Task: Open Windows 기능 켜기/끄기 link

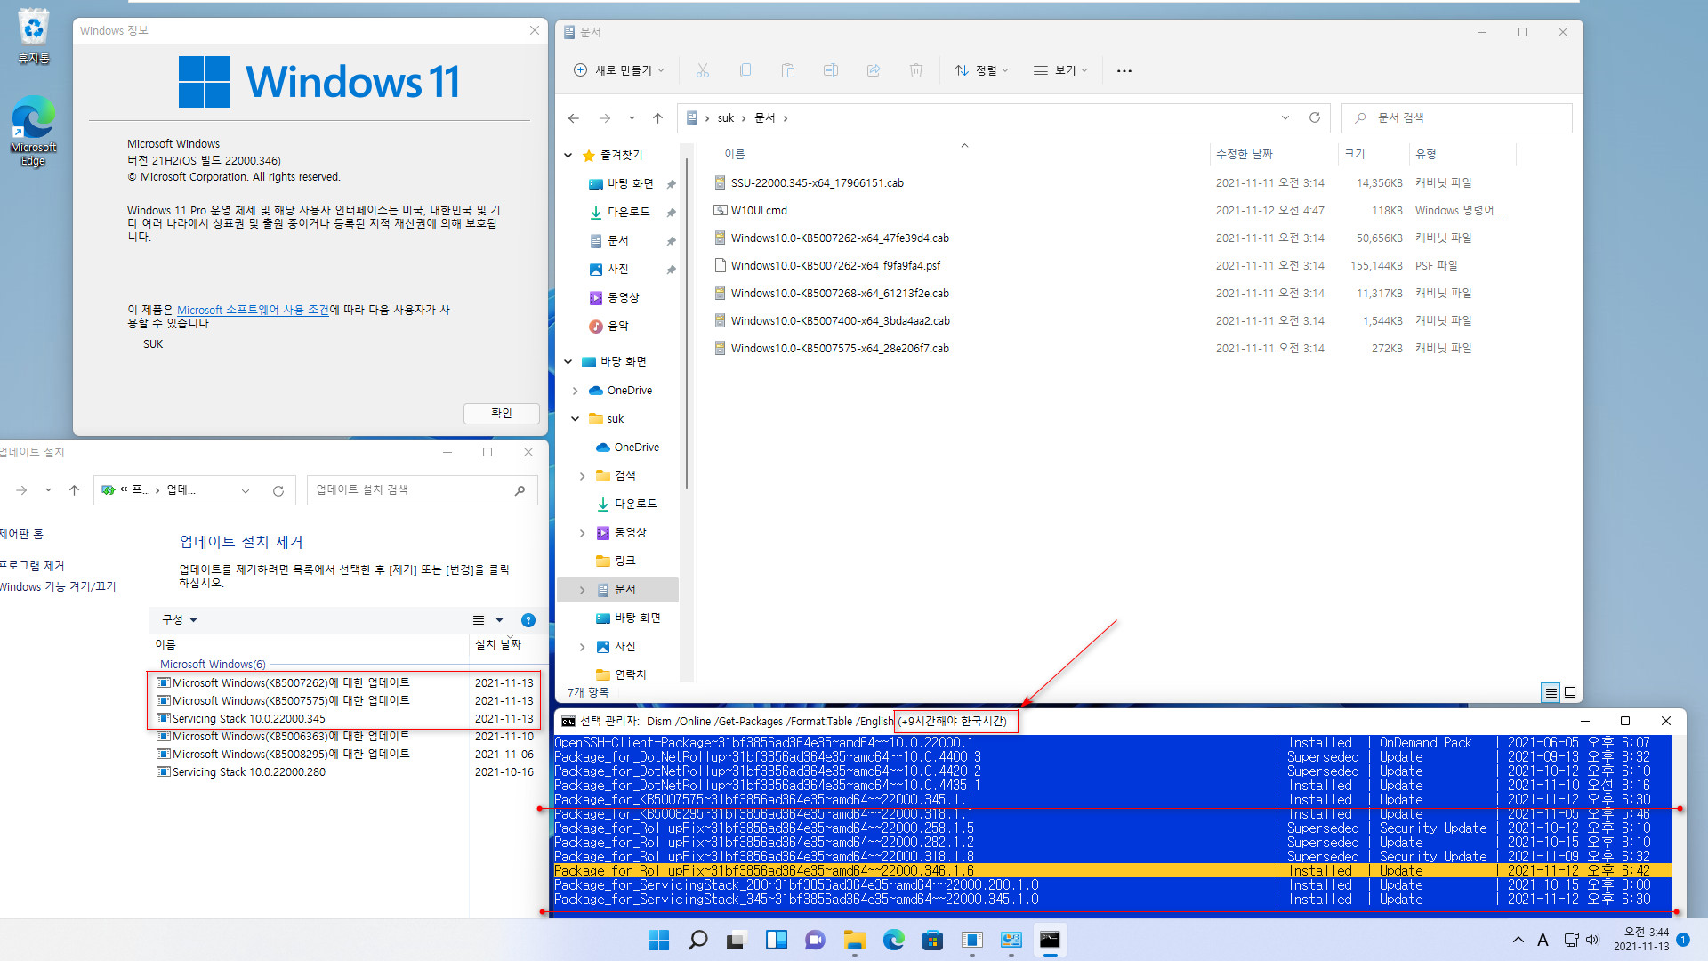Action: click(58, 586)
